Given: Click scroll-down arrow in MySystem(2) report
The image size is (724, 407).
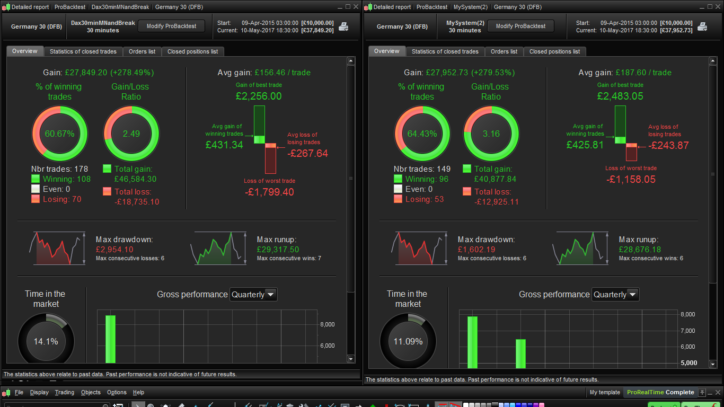Looking at the screenshot, I should click(x=713, y=364).
